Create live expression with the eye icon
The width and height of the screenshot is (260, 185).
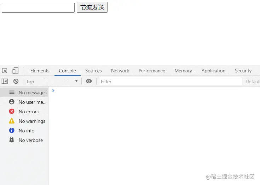coord(89,81)
